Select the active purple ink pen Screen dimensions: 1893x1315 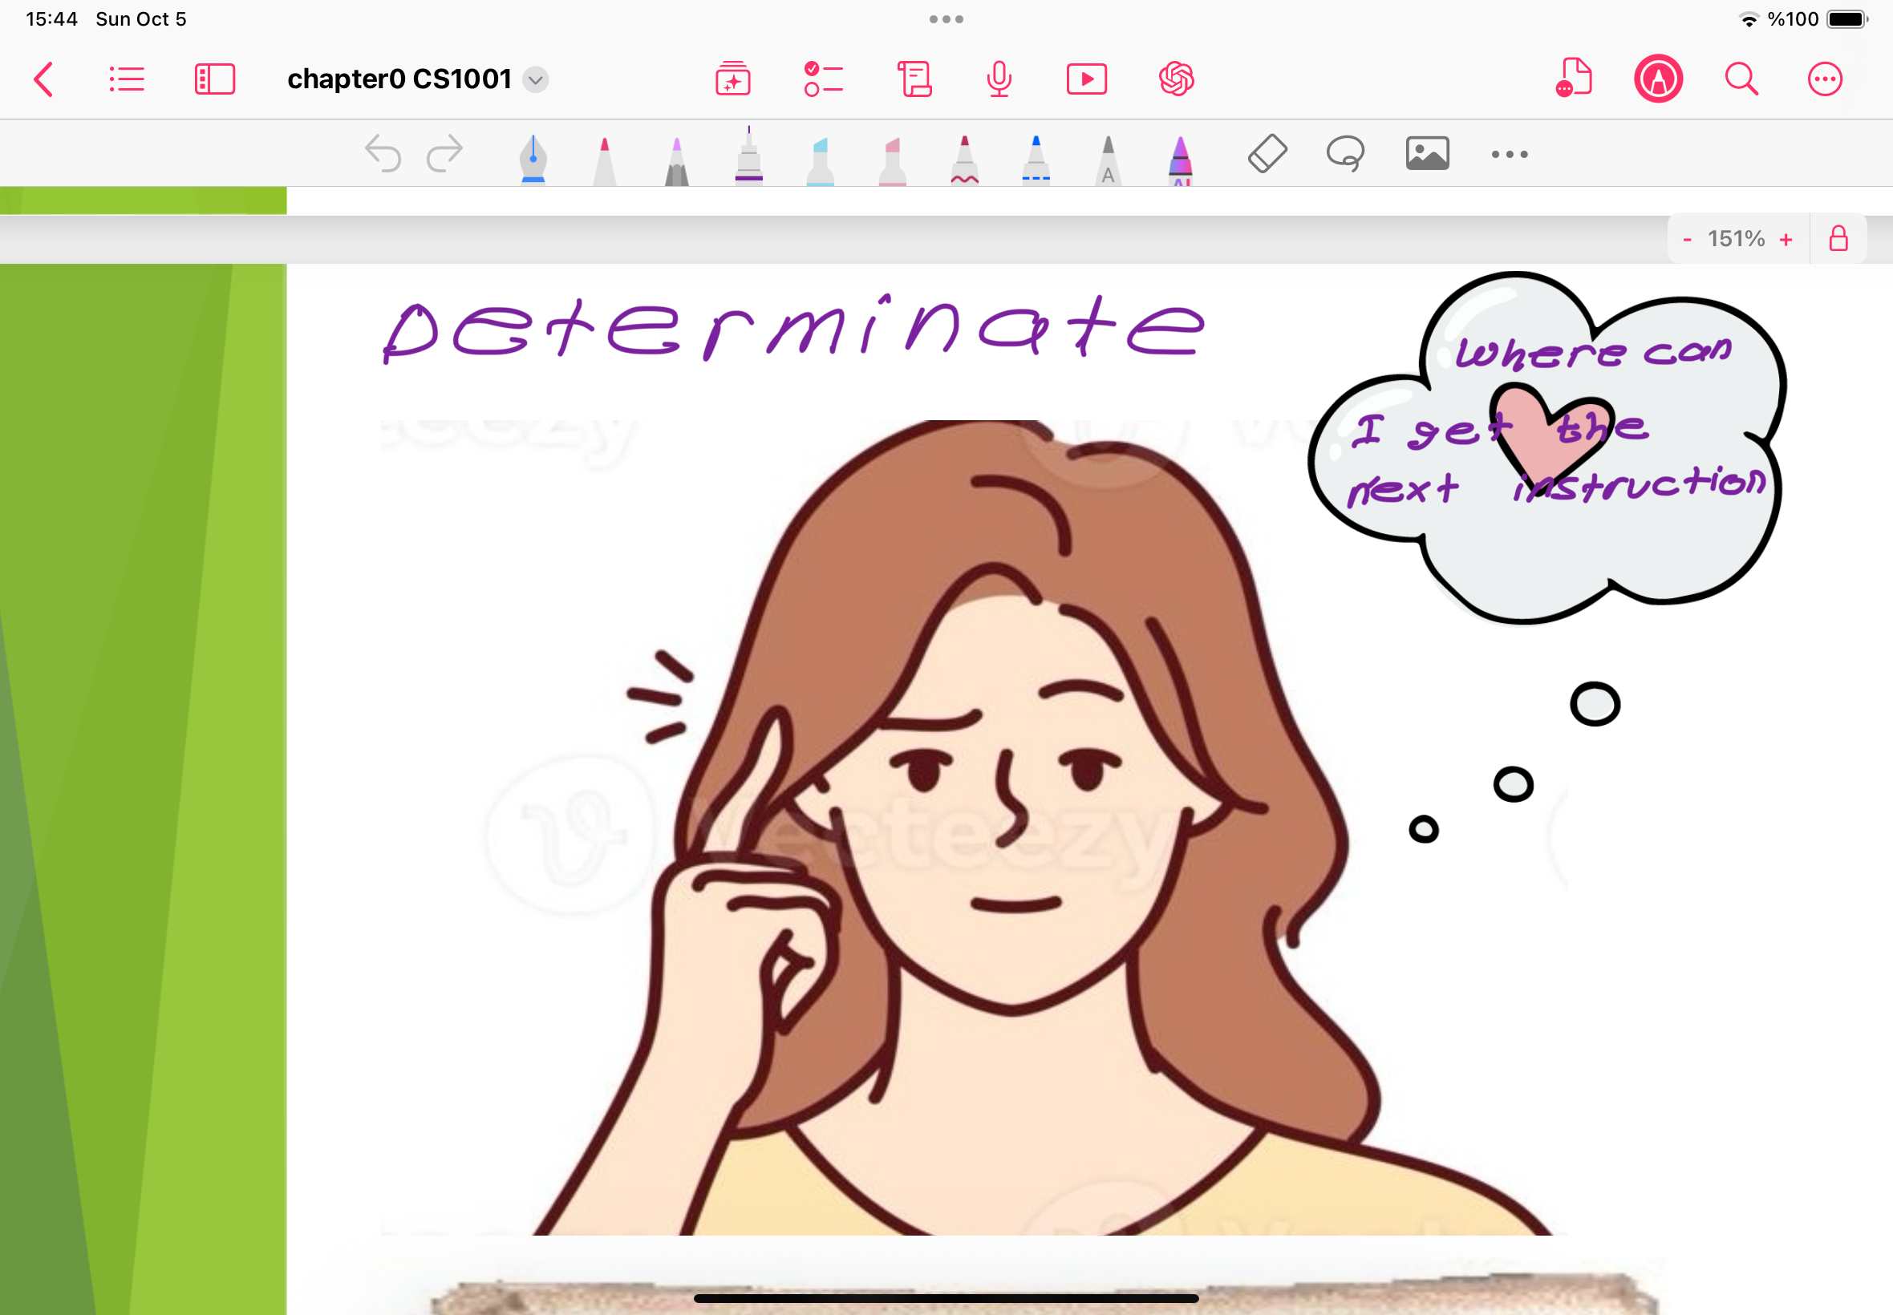[x=748, y=155]
